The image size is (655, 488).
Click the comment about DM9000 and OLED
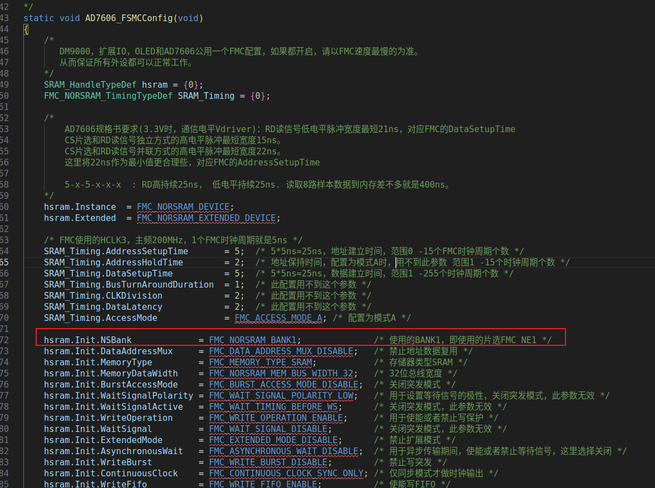click(x=239, y=51)
